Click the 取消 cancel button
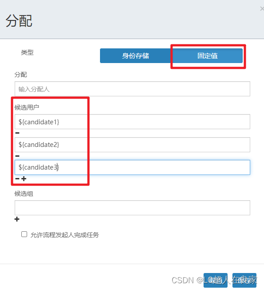This screenshot has height=289, width=264. tap(216, 280)
